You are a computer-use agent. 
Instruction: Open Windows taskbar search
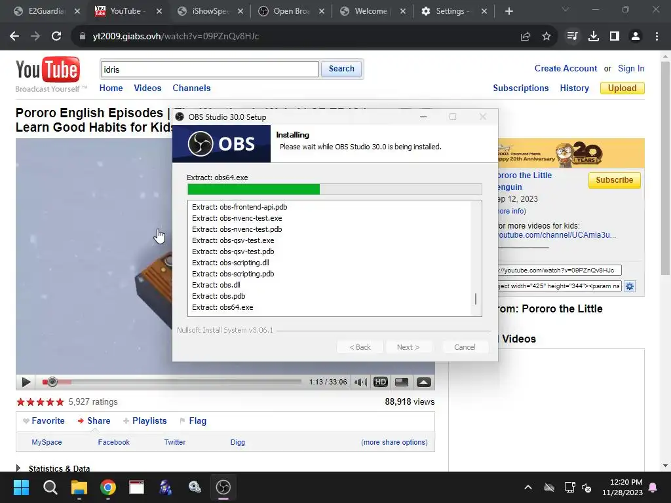[50, 487]
